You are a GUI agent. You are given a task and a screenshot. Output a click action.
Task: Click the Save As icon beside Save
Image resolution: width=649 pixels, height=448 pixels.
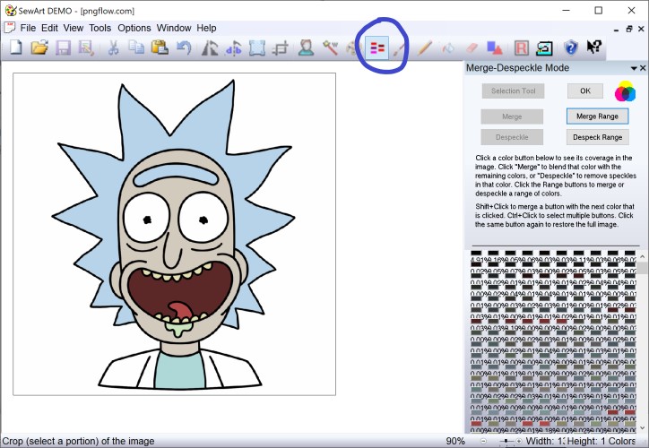point(86,47)
